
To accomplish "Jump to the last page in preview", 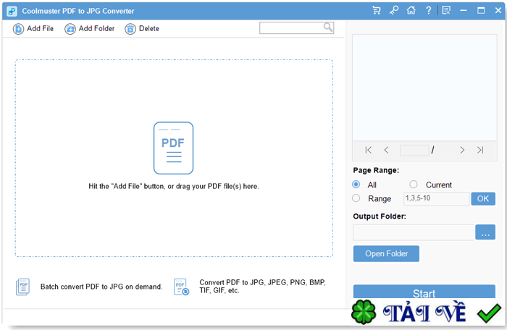I will tap(480, 150).
